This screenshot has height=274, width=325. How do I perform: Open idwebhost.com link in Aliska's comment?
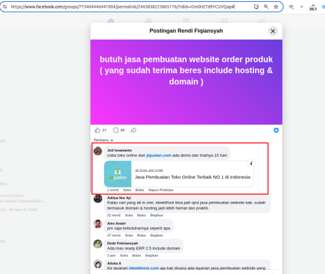(x=144, y=268)
